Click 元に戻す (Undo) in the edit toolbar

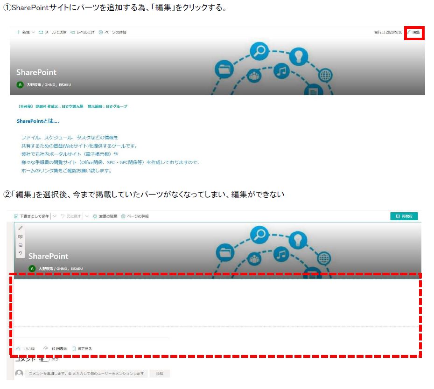tap(71, 216)
